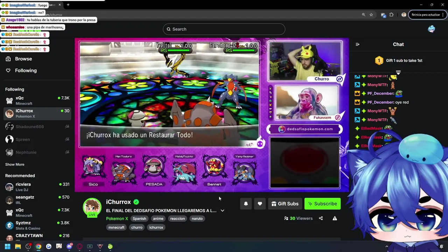Open OBS Studio from the taskbar

[x=28, y=247]
